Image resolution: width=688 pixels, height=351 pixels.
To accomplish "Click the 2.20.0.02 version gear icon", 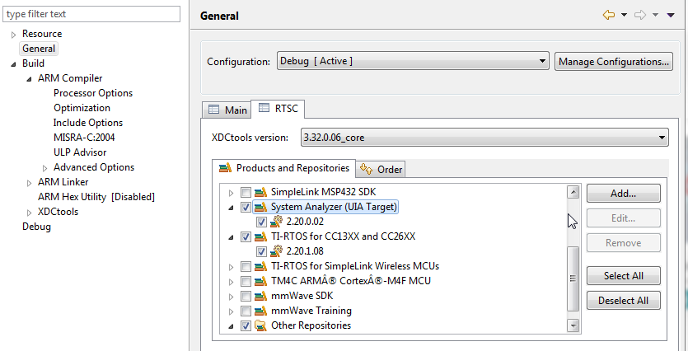I will point(277,222).
